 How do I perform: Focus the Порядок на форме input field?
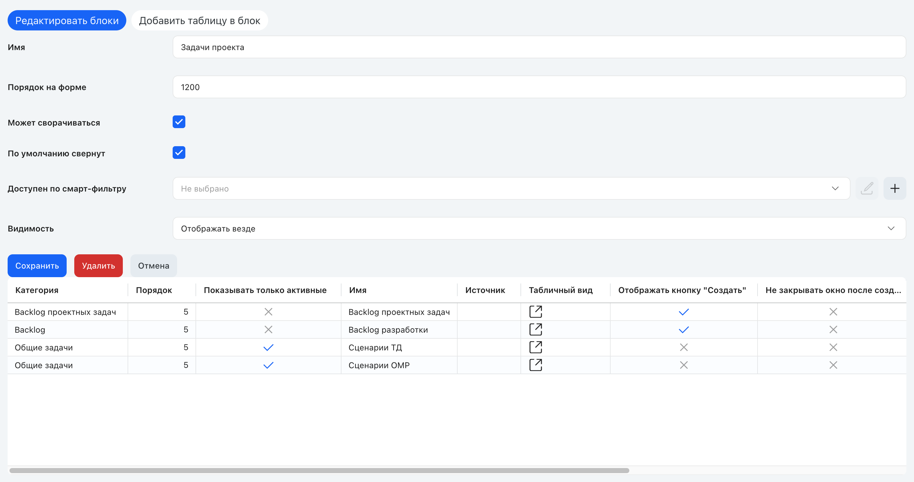pos(539,87)
